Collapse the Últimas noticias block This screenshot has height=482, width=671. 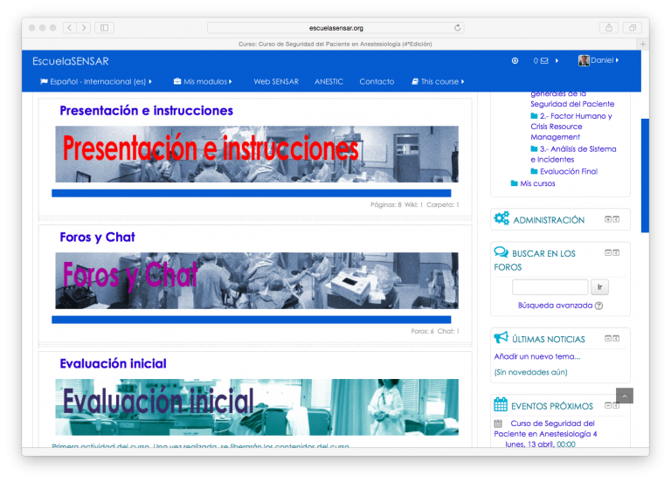click(608, 338)
